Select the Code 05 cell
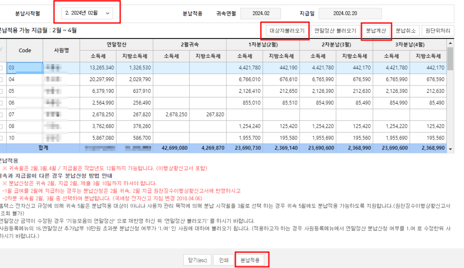Screen dimensions: 464x268 (x=24, y=91)
